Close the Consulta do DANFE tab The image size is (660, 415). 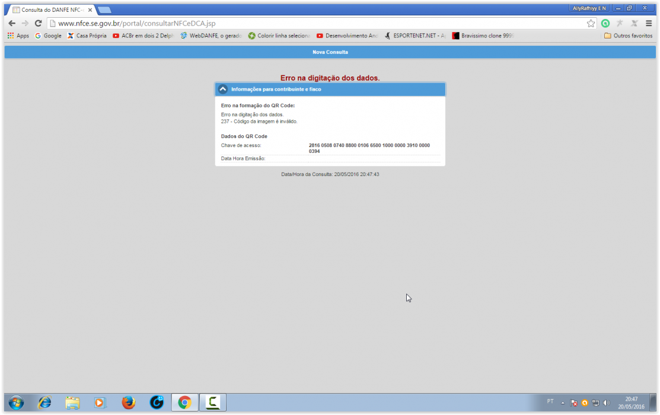[90, 9]
